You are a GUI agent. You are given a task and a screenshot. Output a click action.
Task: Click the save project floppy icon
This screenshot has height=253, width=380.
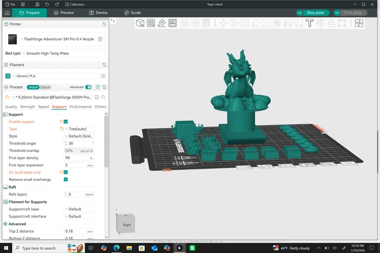pos(37,4)
